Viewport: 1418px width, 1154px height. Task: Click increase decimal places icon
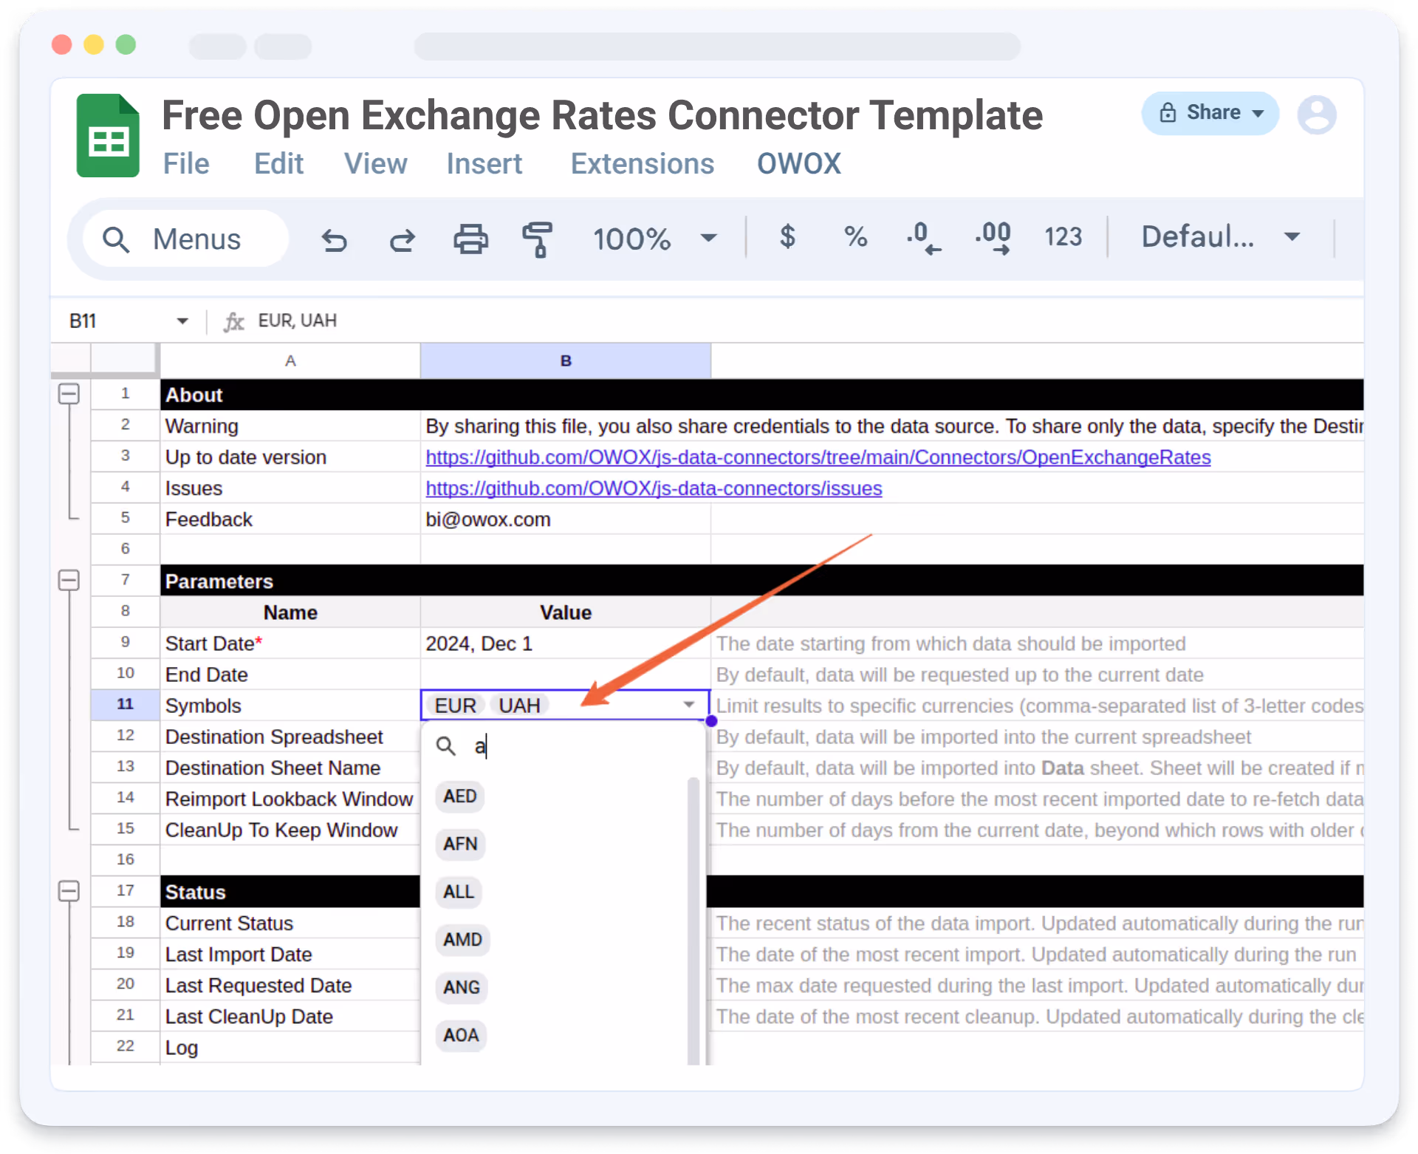993,238
